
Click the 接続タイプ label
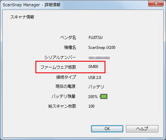(x=66, y=77)
